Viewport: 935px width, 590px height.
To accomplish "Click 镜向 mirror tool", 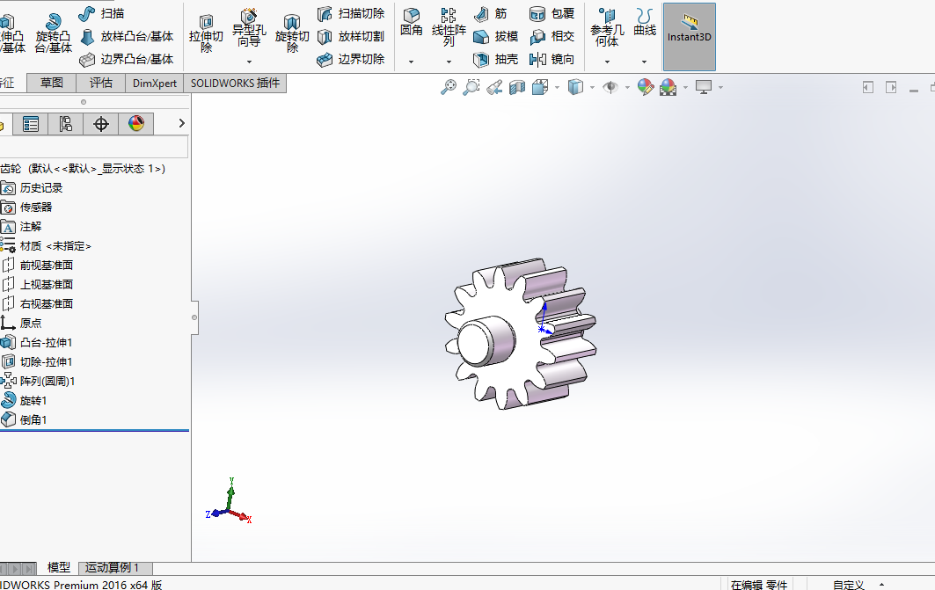I will pos(552,59).
